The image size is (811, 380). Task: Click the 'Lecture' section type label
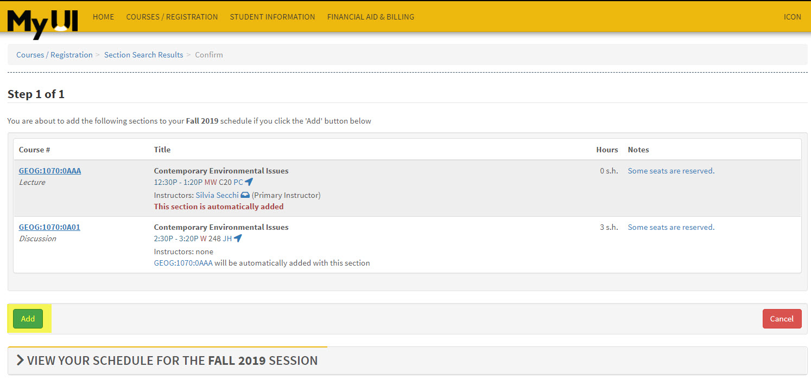(x=32, y=182)
